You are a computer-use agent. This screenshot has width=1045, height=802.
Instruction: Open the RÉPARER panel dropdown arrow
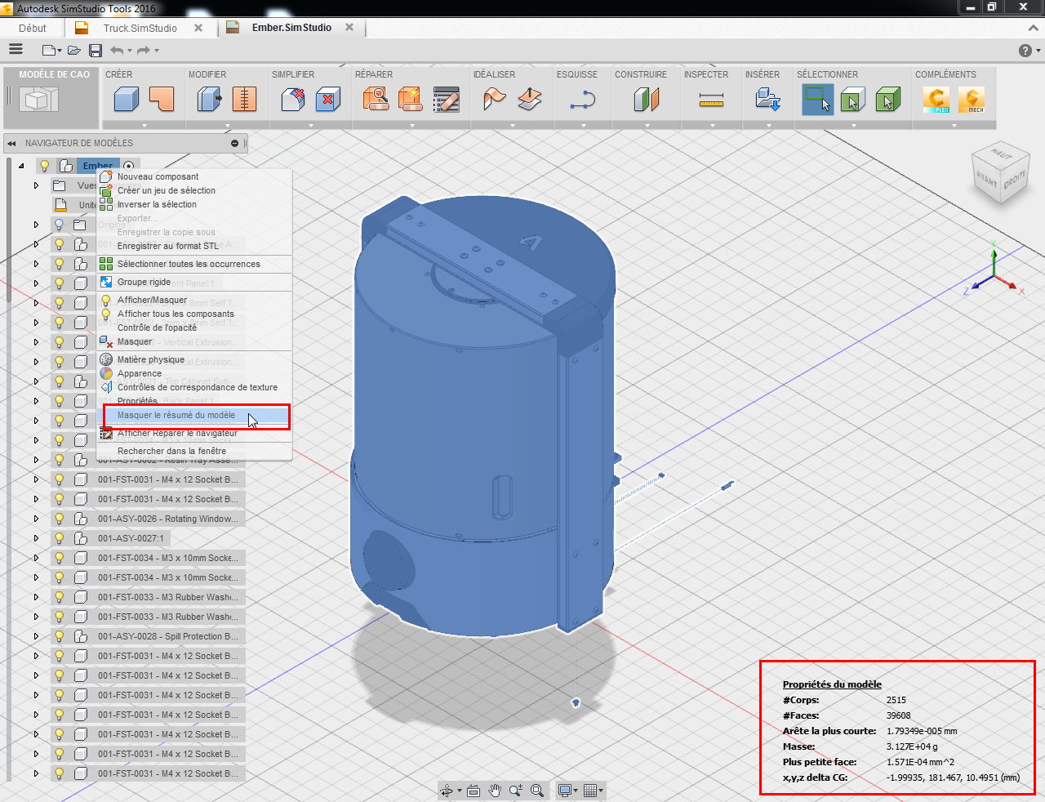pyautogui.click(x=412, y=126)
